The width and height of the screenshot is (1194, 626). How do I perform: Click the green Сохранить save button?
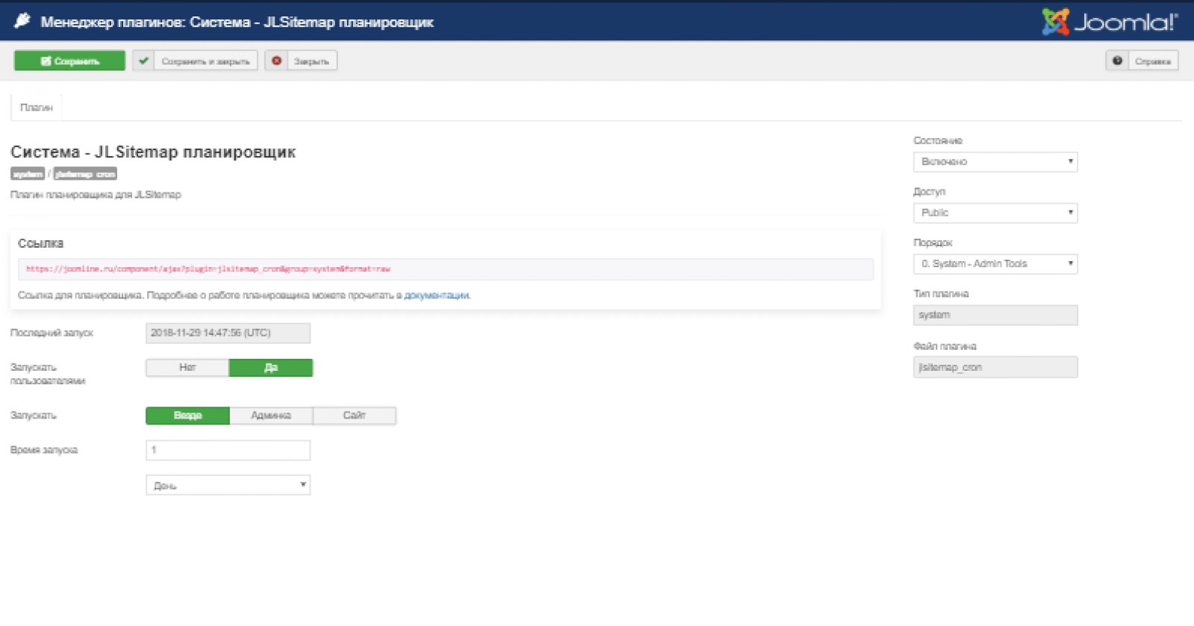pos(69,61)
